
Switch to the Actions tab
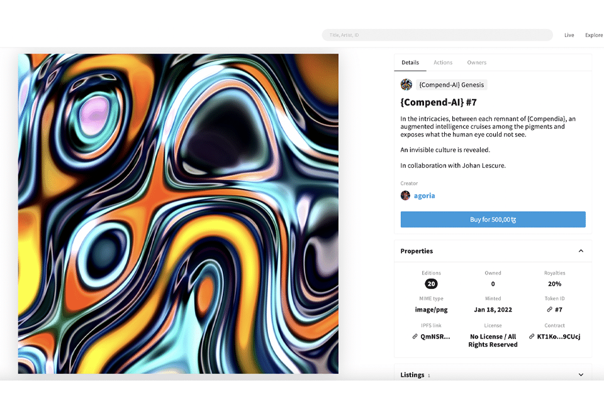pos(443,62)
